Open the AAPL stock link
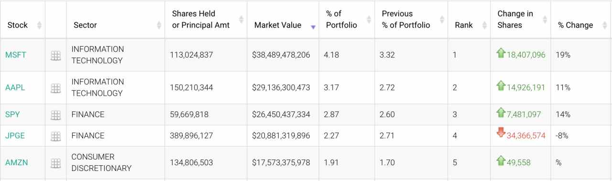The width and height of the screenshot is (612, 181). click(x=15, y=88)
